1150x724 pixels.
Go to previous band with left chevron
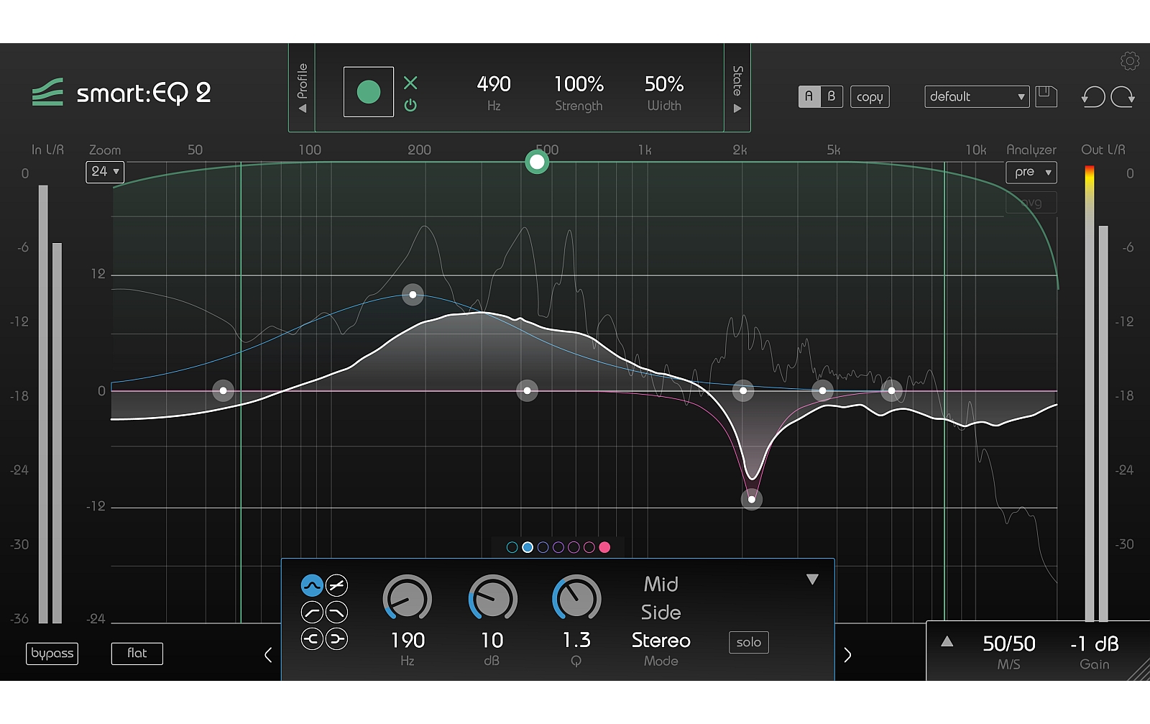pyautogui.click(x=268, y=655)
